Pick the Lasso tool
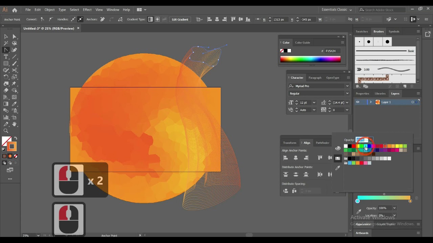433x243 pixels. (x=14, y=43)
